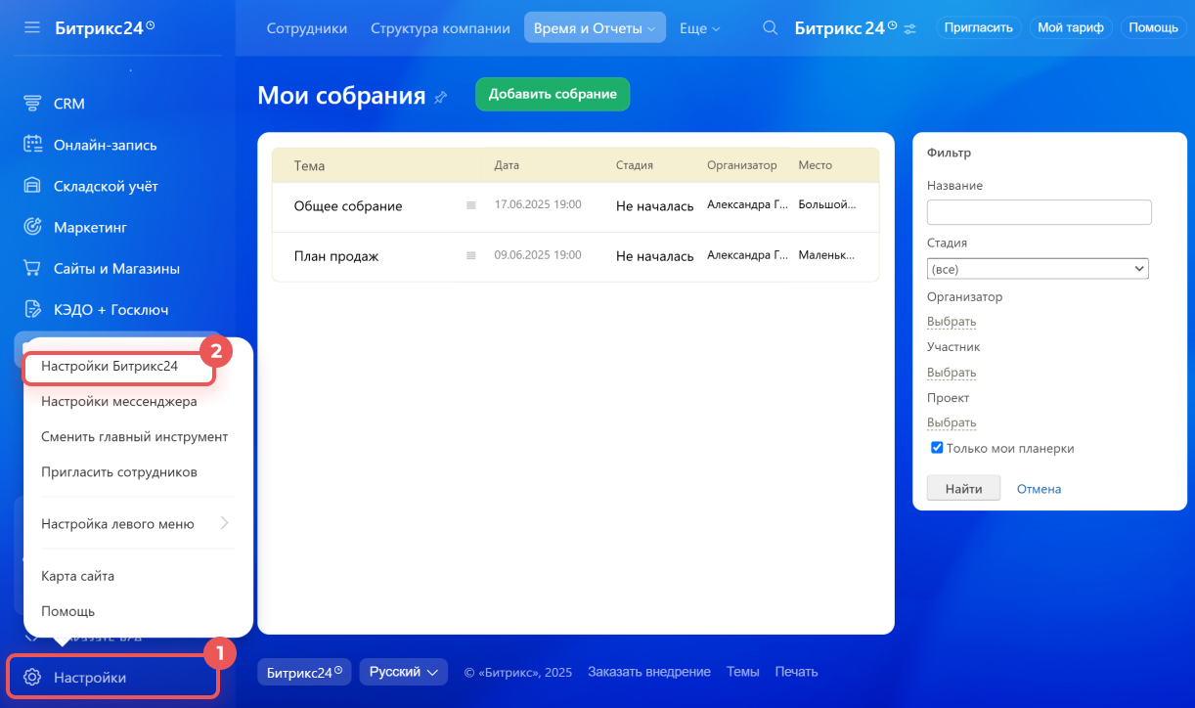Image resolution: width=1195 pixels, height=708 pixels.
Task: Open row menu for Общее собрание
Action: tap(470, 205)
